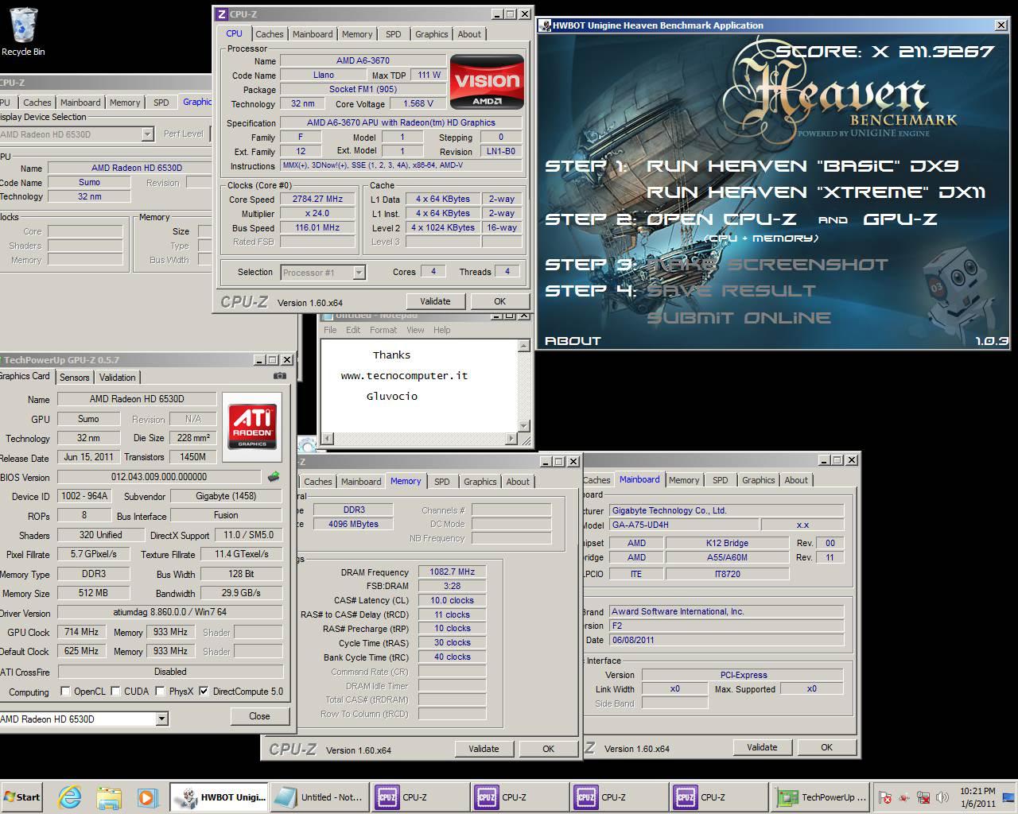
Task: Open SPD tab in top CPU-Z window
Action: tap(393, 34)
